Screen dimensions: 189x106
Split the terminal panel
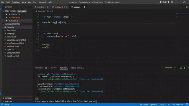tap(181, 68)
